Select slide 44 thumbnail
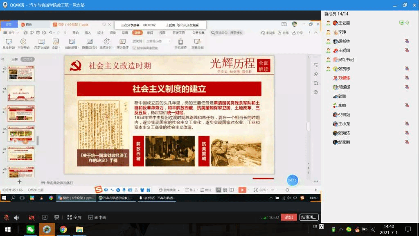 pyautogui.click(x=21, y=93)
